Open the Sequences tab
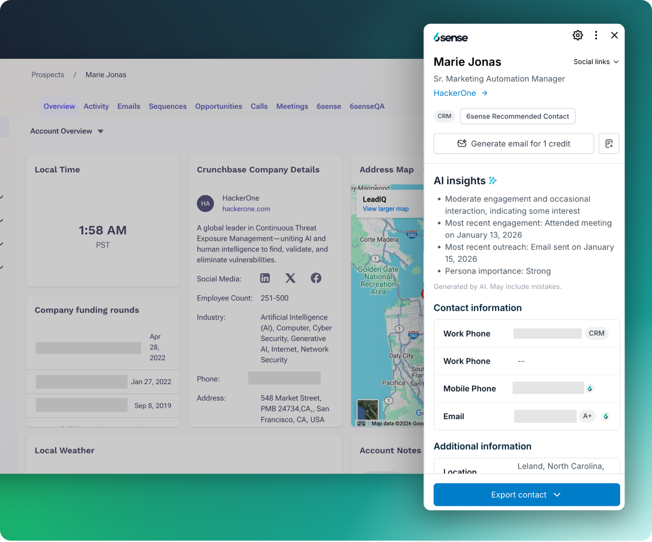 point(168,106)
